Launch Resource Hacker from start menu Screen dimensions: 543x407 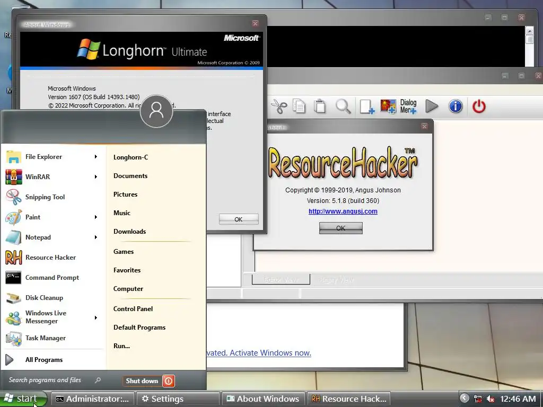[x=52, y=258]
